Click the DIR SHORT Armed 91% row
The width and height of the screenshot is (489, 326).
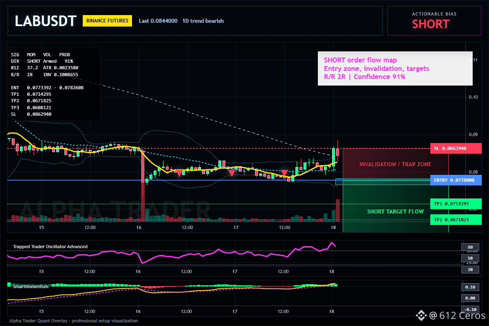42,61
